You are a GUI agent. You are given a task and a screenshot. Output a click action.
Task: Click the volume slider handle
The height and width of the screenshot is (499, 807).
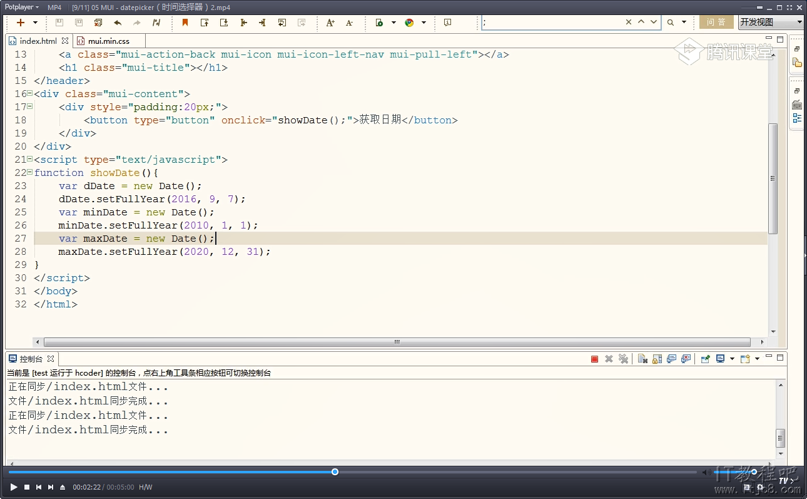pyautogui.click(x=754, y=471)
